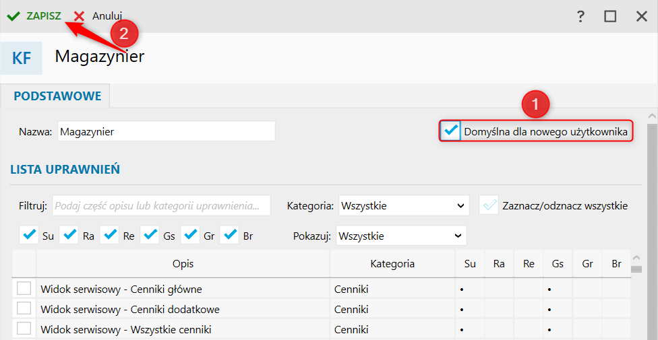Uncheck the Su filter checkbox
The width and height of the screenshot is (658, 340).
coord(29,235)
